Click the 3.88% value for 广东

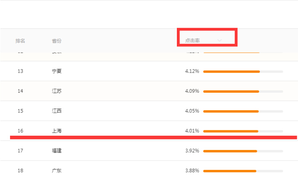192,171
